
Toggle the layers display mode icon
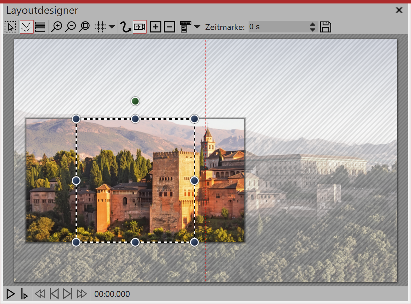40,26
